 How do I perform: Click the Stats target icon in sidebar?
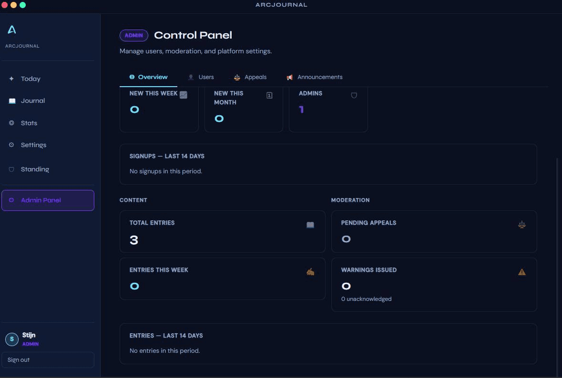[11, 123]
